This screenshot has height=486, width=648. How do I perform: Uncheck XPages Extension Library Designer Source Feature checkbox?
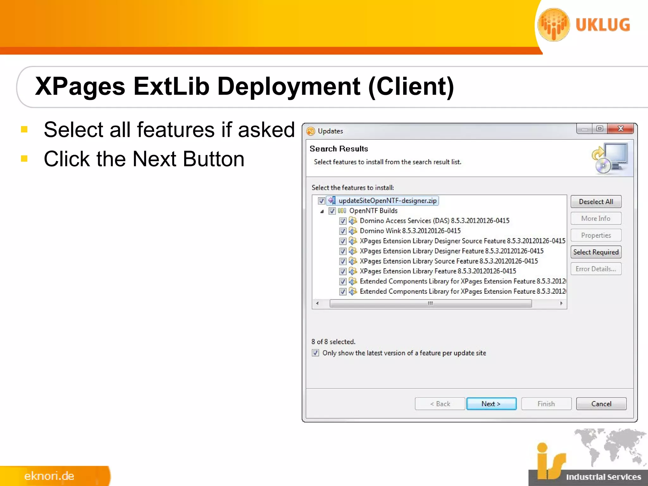(343, 241)
